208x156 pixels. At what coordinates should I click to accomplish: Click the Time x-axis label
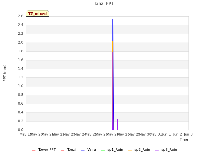(184, 139)
